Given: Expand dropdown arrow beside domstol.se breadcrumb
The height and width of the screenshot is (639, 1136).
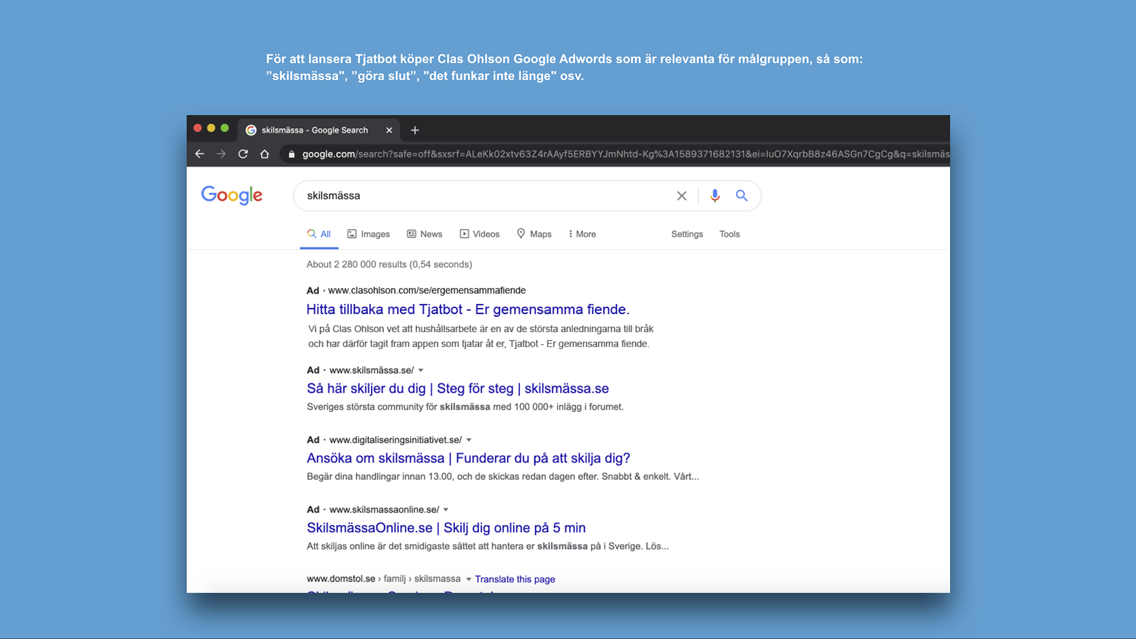Looking at the screenshot, I should [469, 579].
